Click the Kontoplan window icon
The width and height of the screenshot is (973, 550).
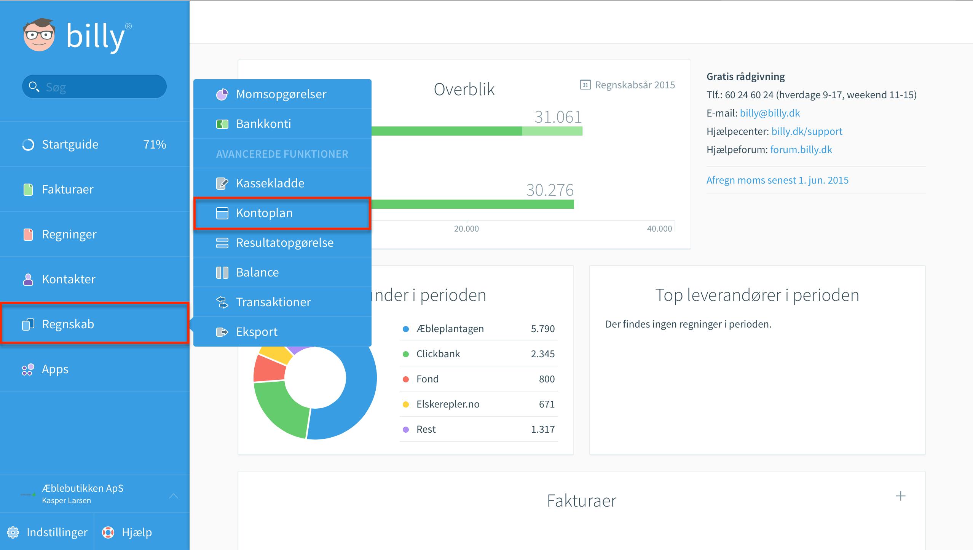(222, 213)
